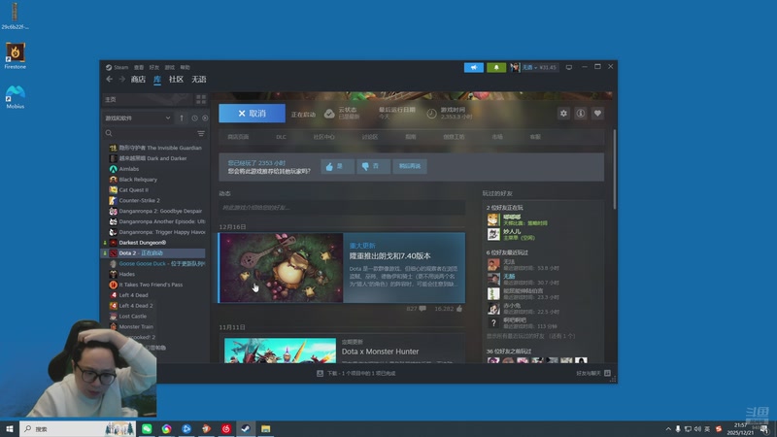777x437 pixels.
Task: Recommend game with thumbs up button
Action: [x=337, y=166]
